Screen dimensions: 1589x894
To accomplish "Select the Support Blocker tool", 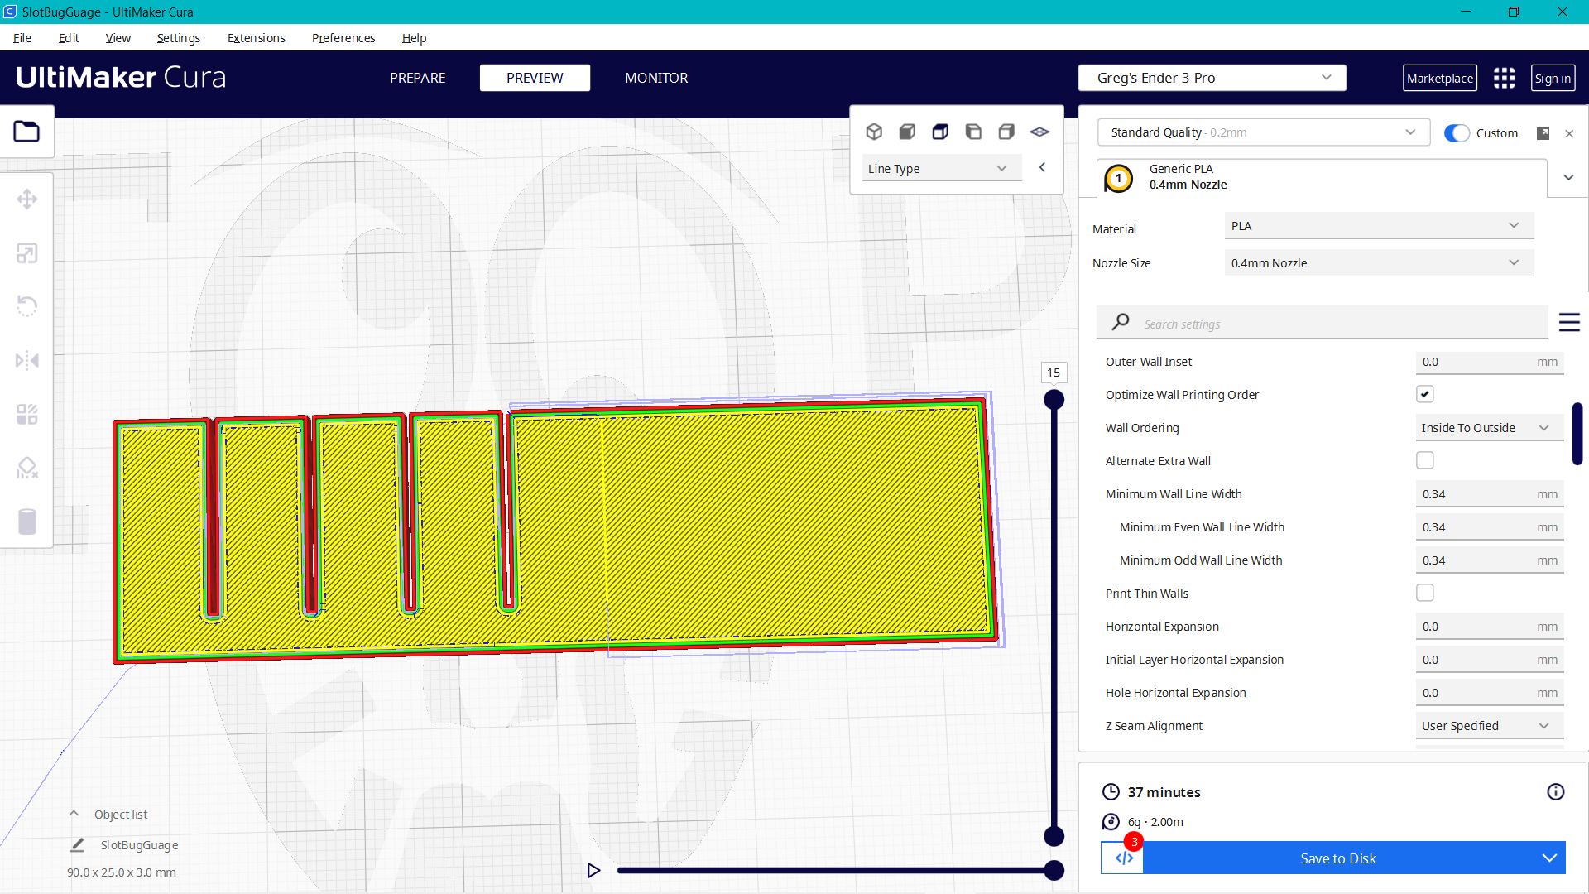I will pyautogui.click(x=26, y=469).
